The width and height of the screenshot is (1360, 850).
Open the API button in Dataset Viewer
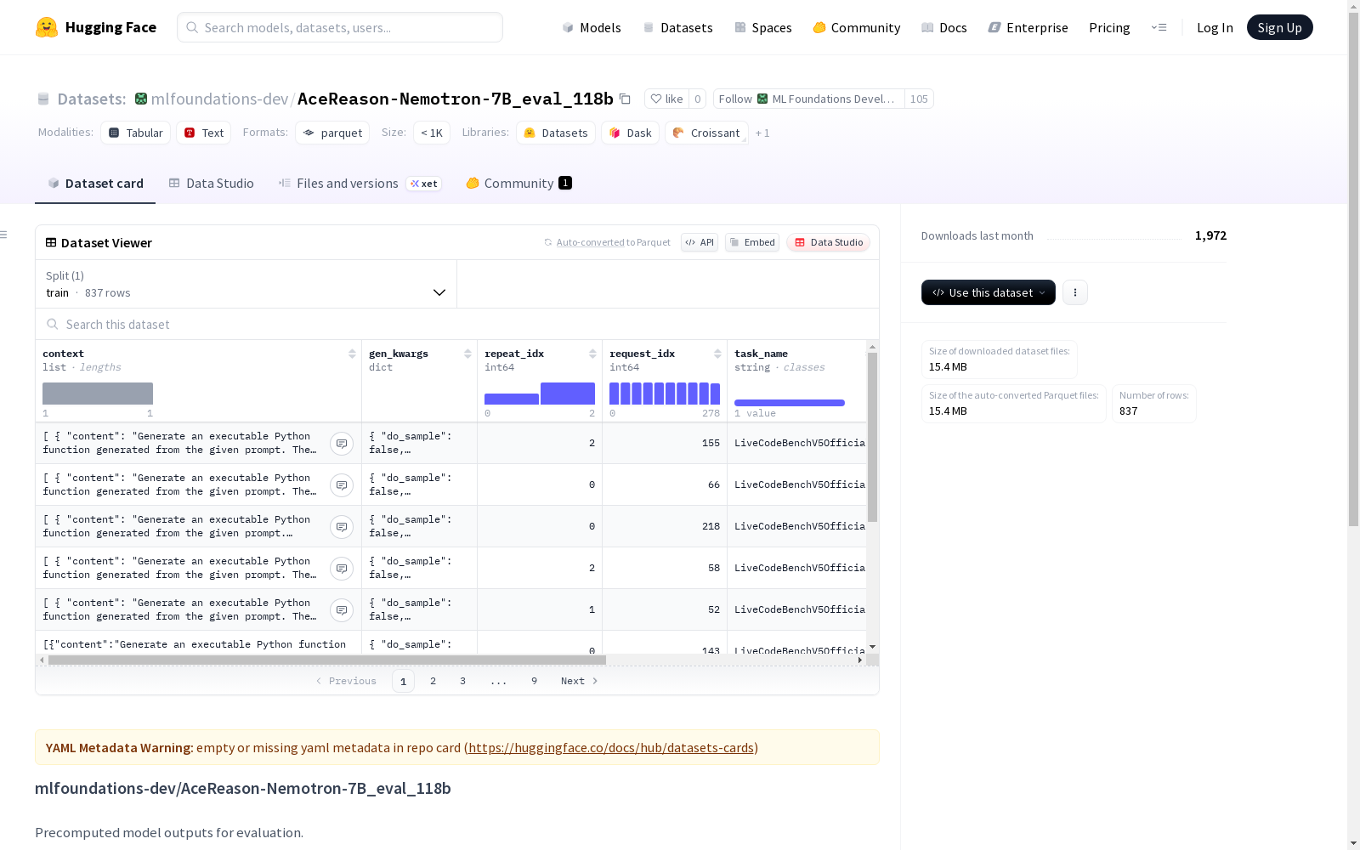tap(700, 242)
